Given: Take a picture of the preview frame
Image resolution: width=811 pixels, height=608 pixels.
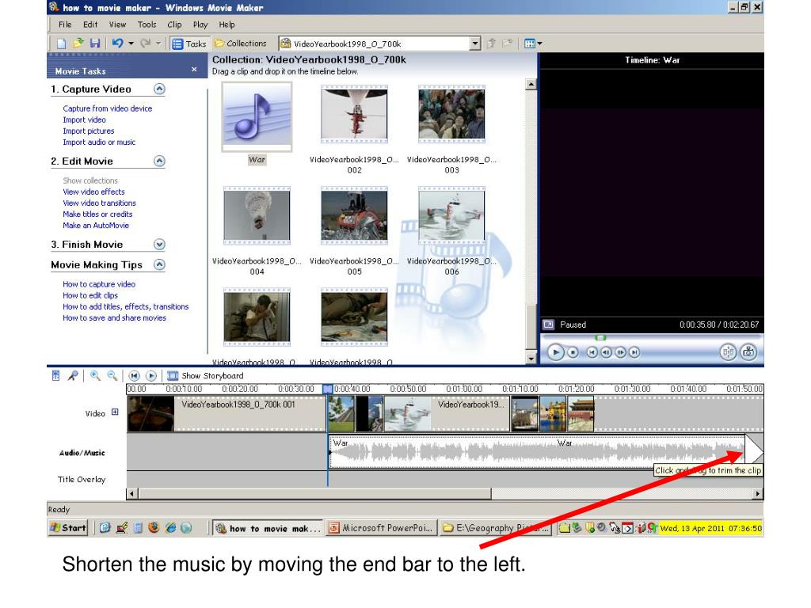Looking at the screenshot, I should [748, 352].
